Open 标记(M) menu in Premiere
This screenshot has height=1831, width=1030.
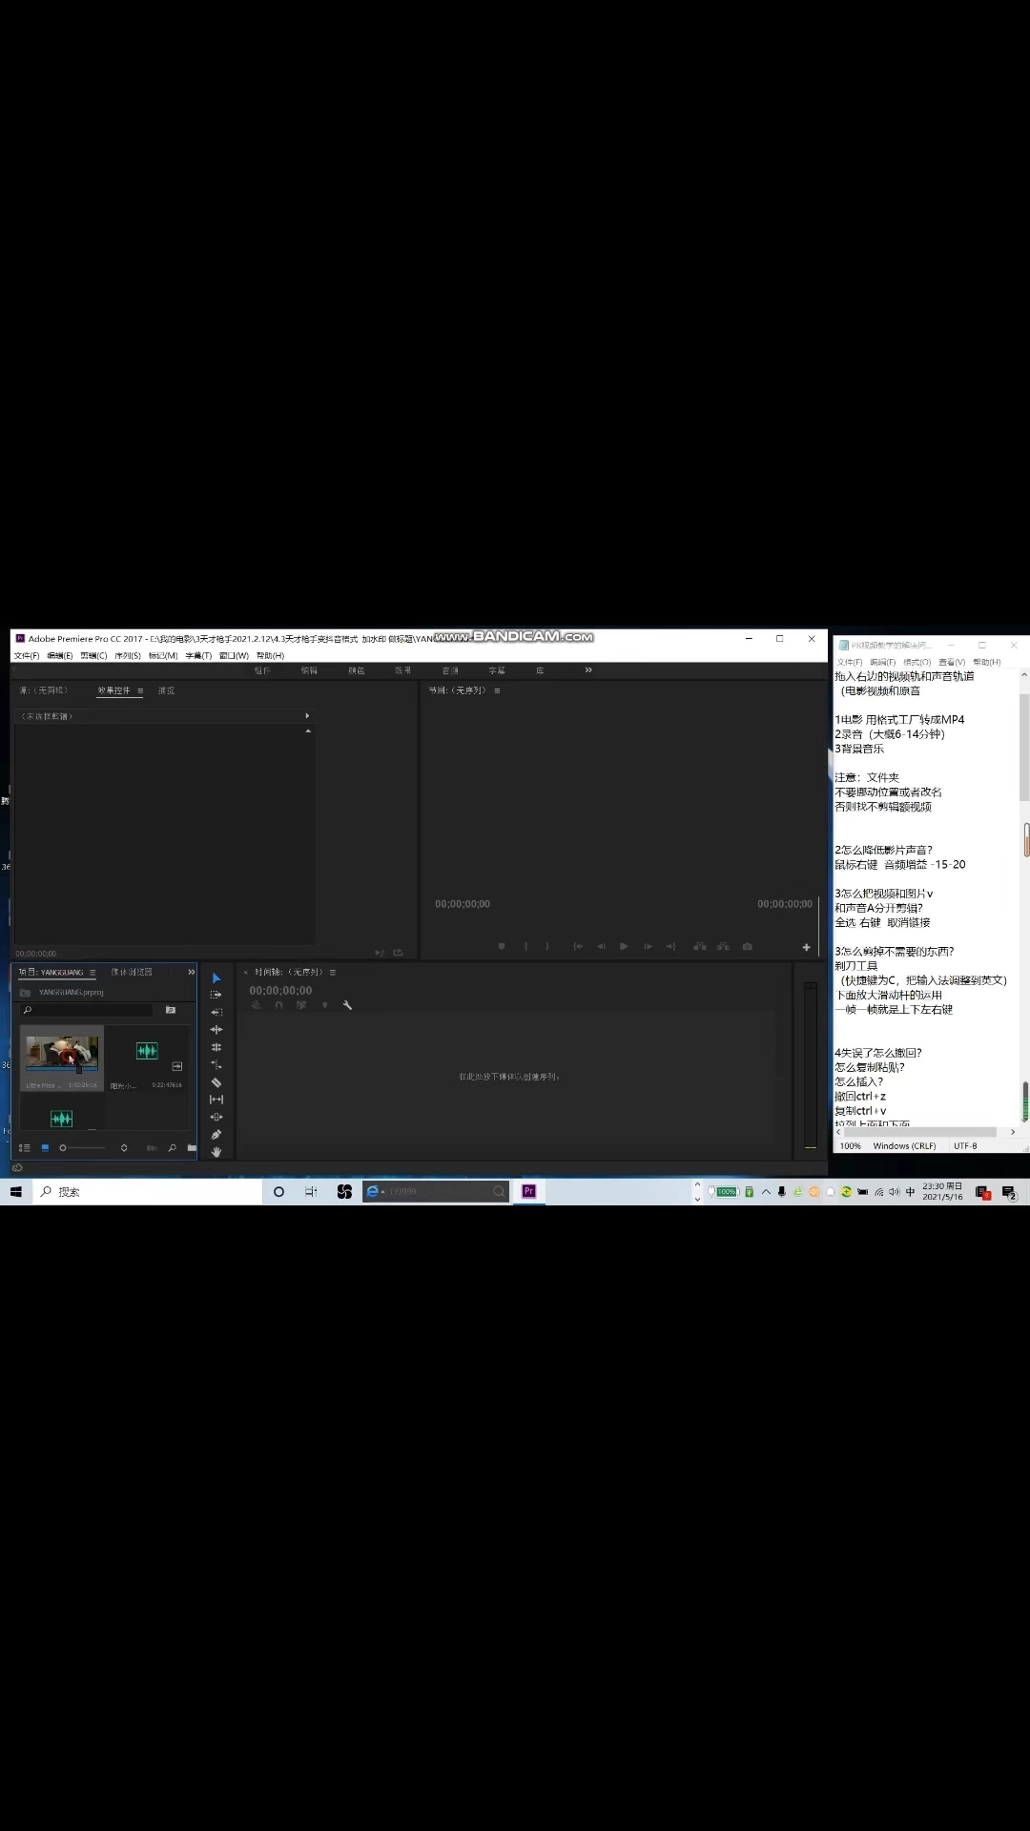[x=163, y=656]
